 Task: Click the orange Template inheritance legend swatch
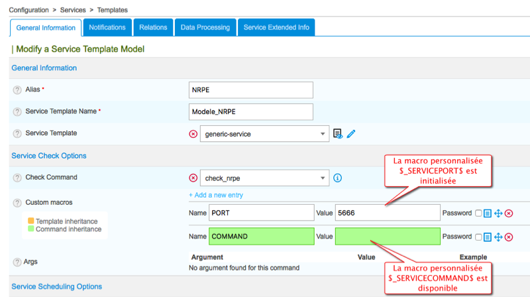[30, 221]
